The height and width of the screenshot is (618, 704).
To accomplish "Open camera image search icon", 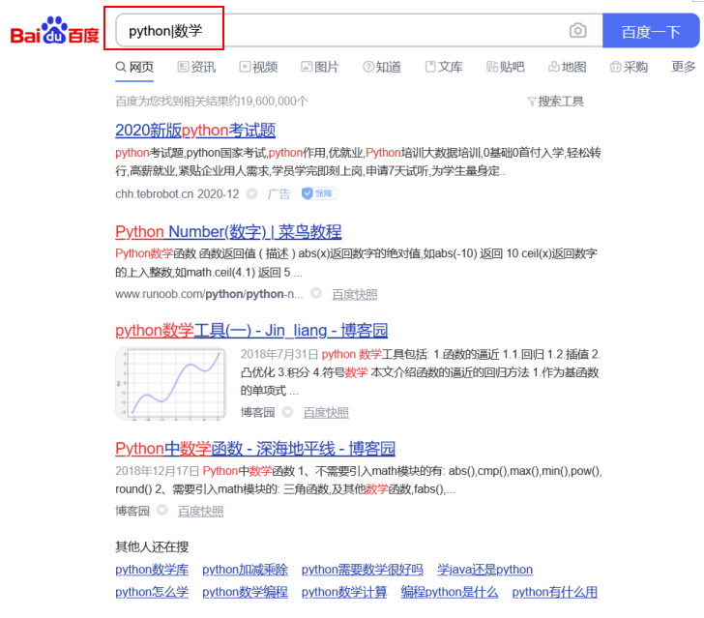I will (x=577, y=31).
